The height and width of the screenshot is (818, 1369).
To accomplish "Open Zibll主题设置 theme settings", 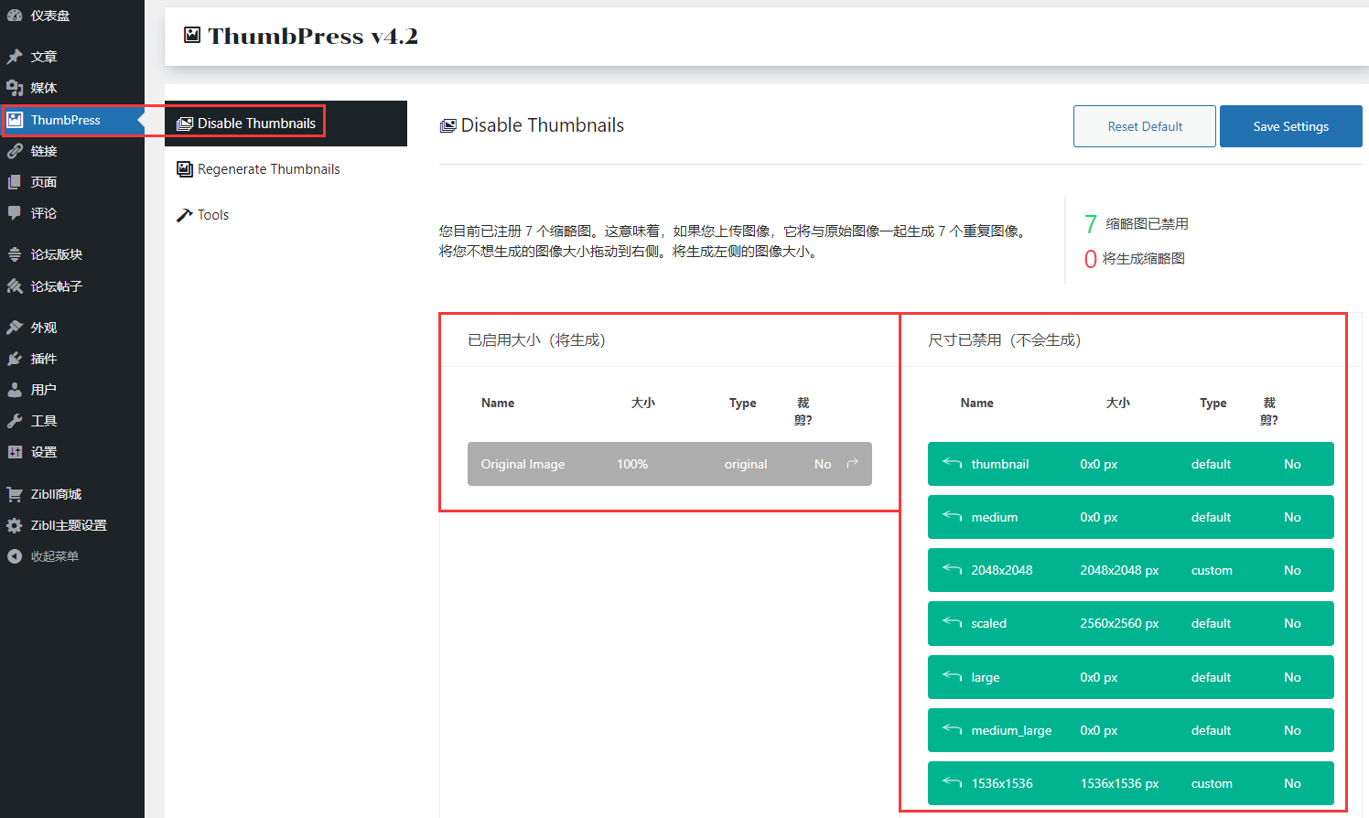I will pyautogui.click(x=69, y=525).
